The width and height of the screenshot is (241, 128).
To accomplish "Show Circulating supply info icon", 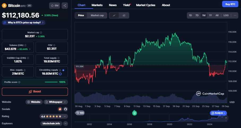I will (x=60, y=70).
